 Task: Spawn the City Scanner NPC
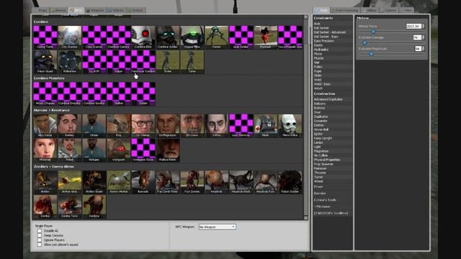point(70,37)
